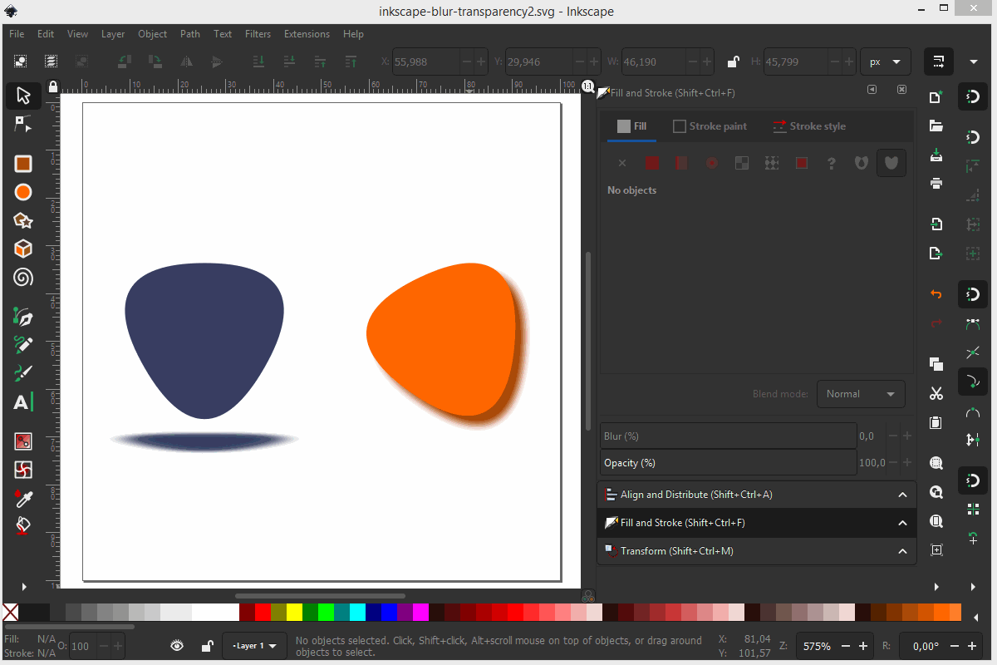Choose the Star and Polygon tool
Viewport: 997px width, 665px height.
(23, 221)
